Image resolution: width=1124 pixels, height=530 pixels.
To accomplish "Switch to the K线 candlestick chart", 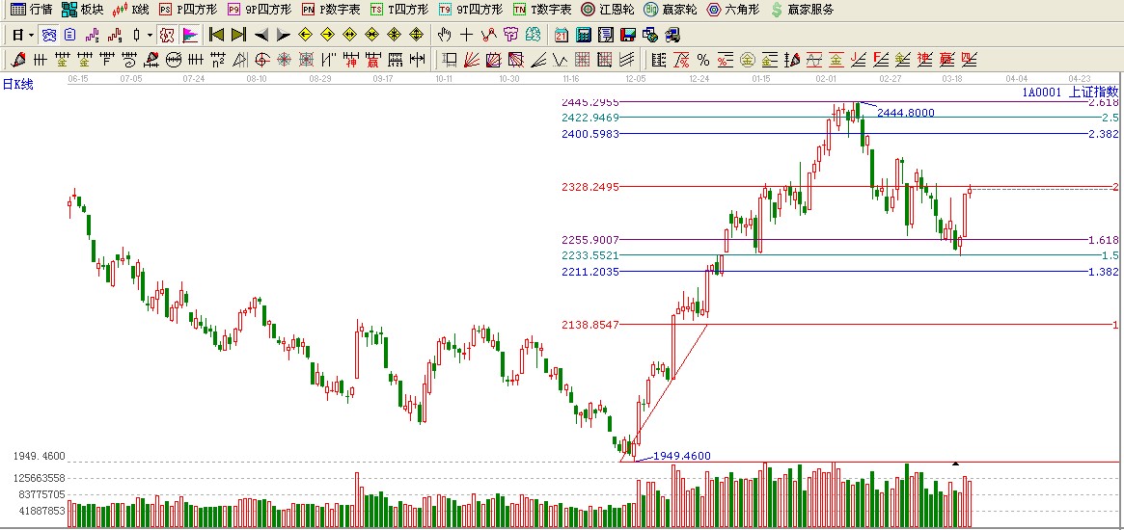I will pyautogui.click(x=131, y=10).
